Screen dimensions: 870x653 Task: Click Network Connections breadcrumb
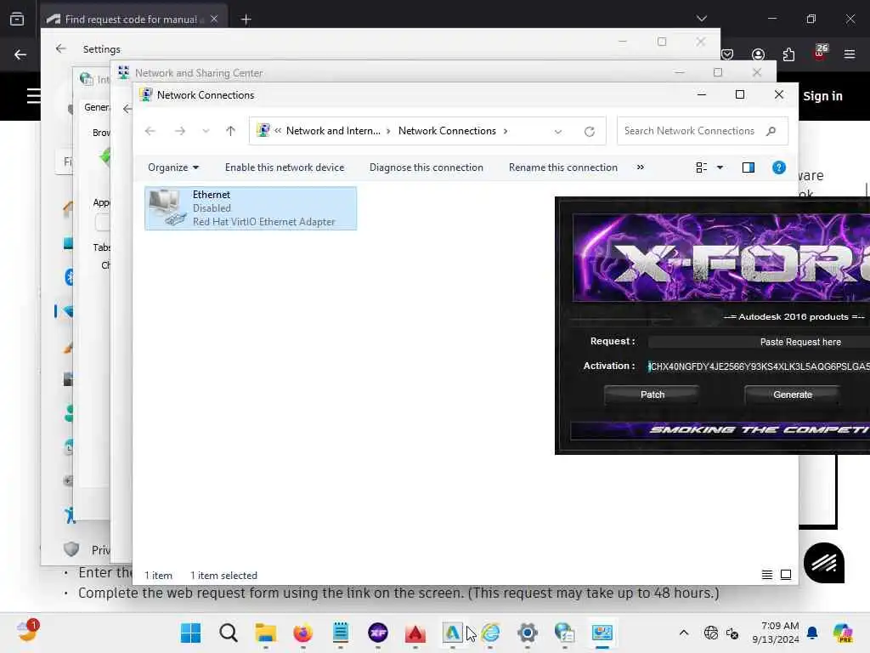pyautogui.click(x=447, y=131)
